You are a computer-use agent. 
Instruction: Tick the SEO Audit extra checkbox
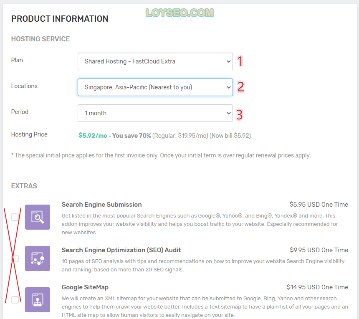point(15,258)
